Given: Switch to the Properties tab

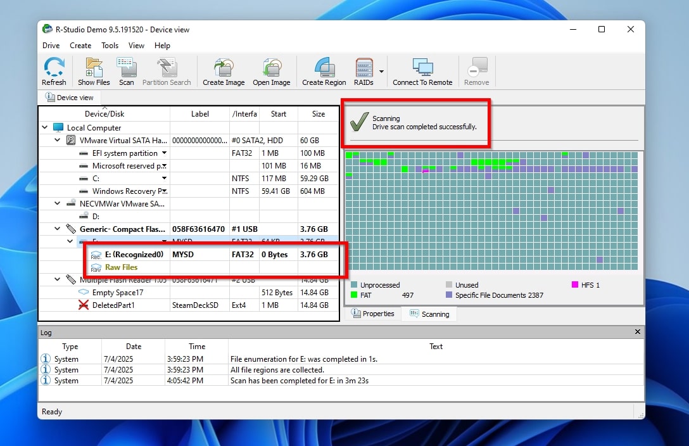Looking at the screenshot, I should coord(372,314).
